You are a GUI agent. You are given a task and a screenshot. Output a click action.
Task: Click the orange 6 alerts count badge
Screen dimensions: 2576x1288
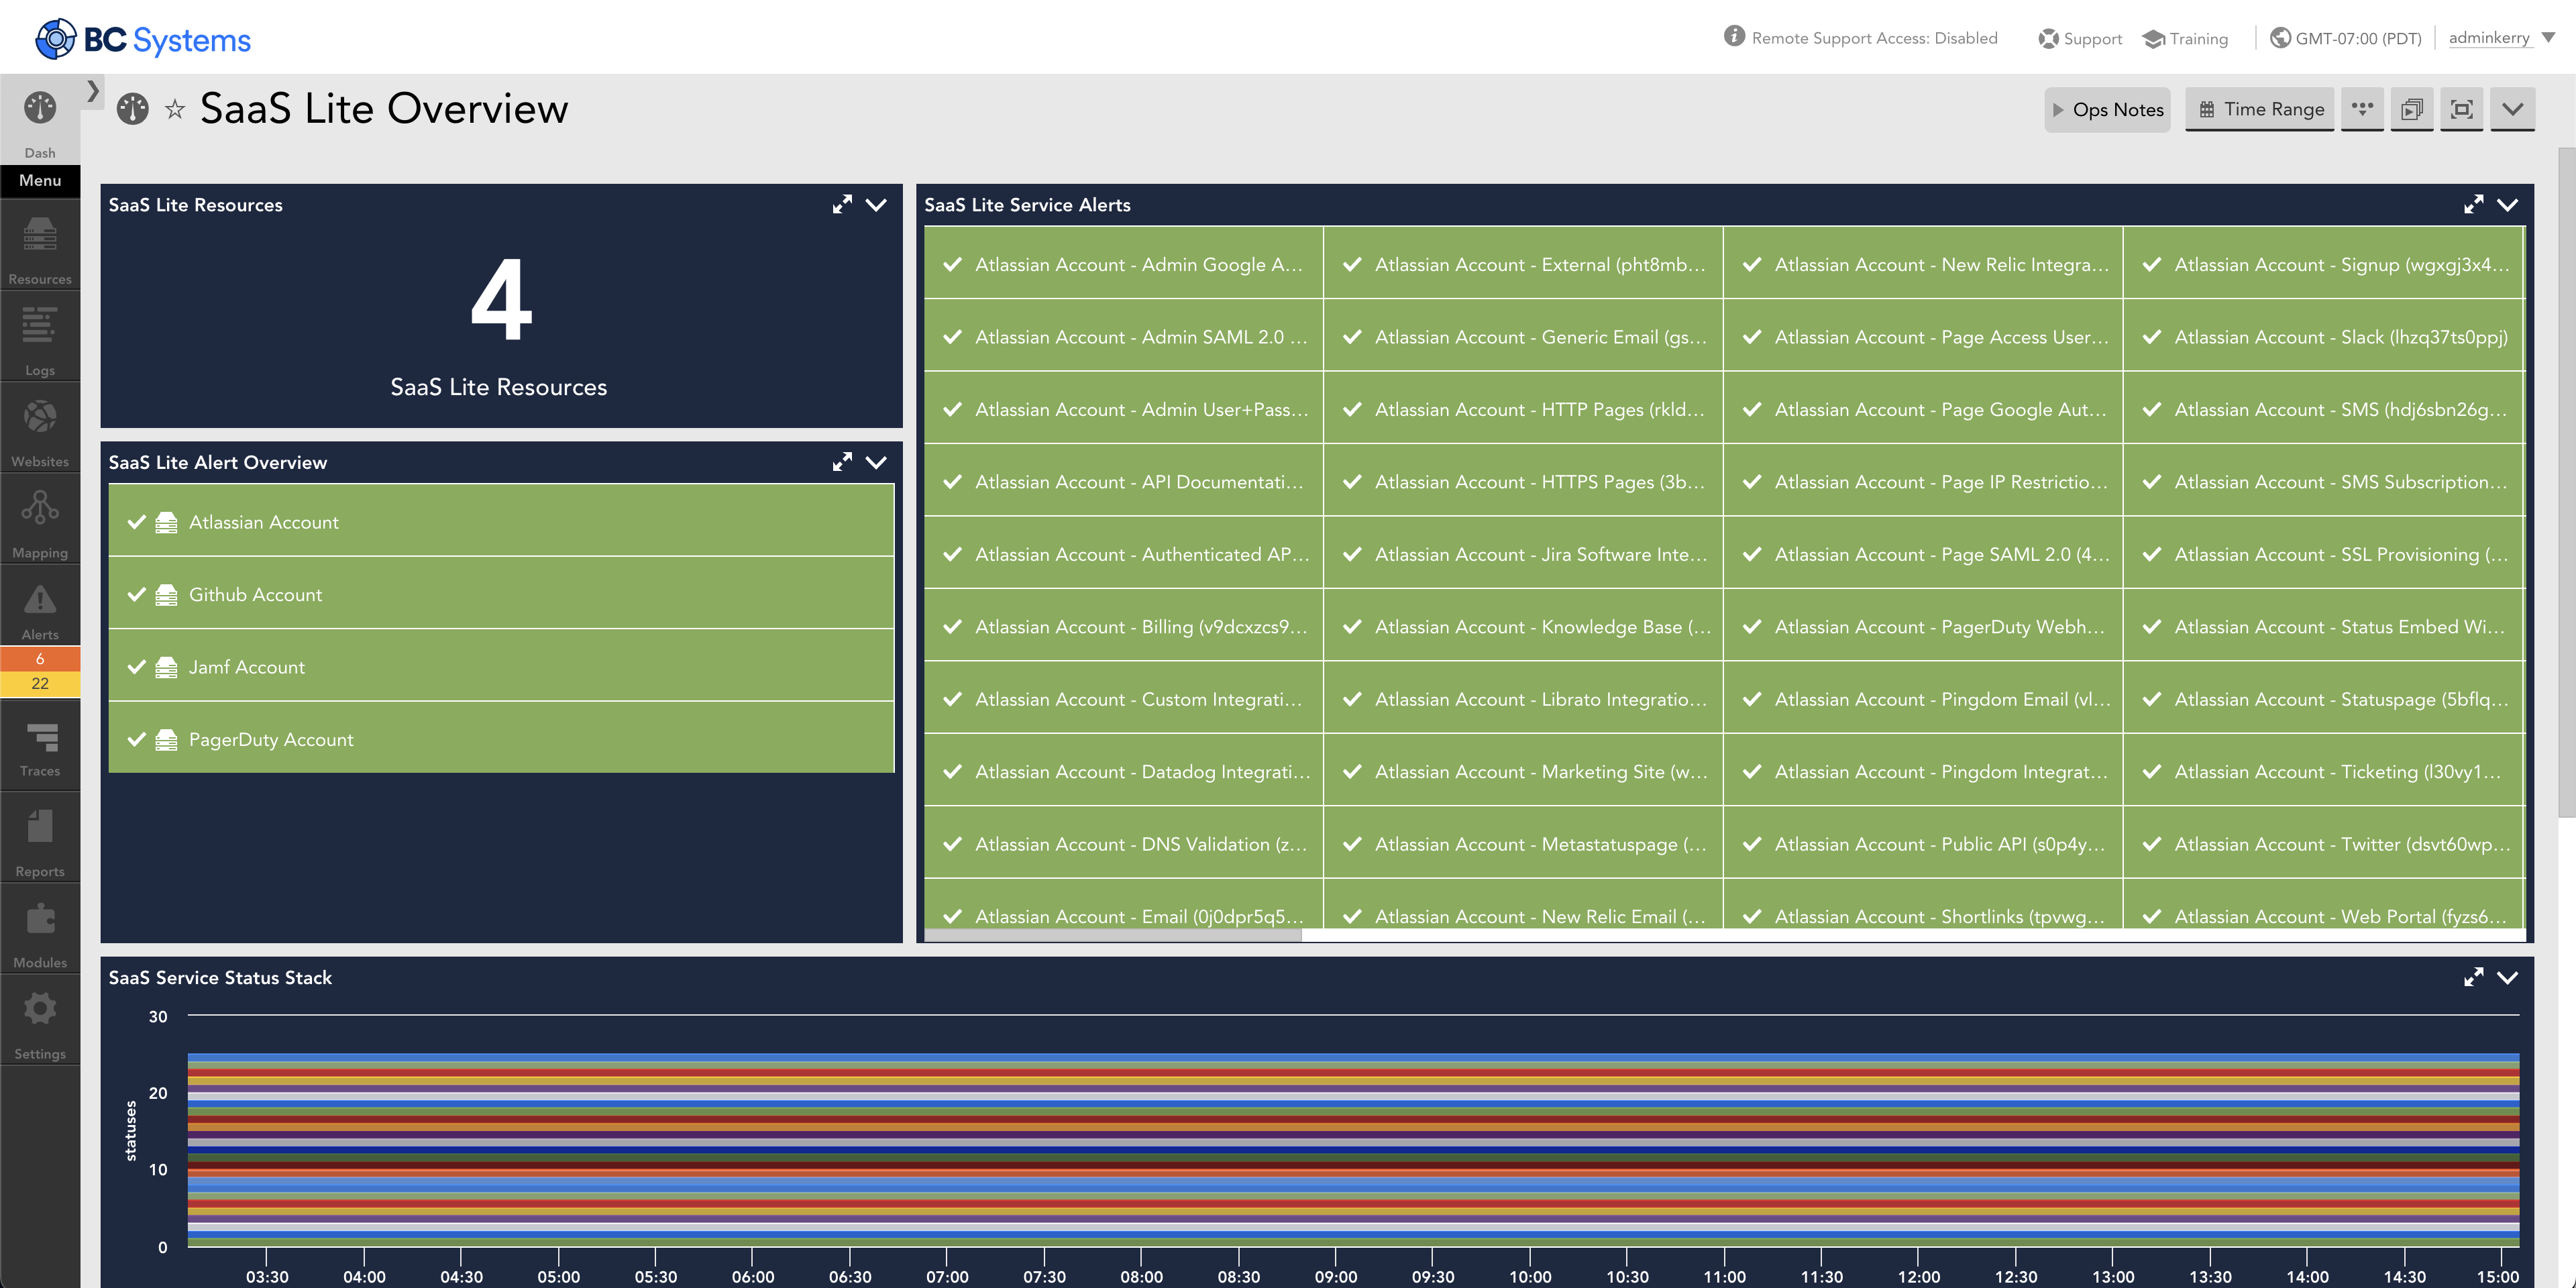pos(40,659)
